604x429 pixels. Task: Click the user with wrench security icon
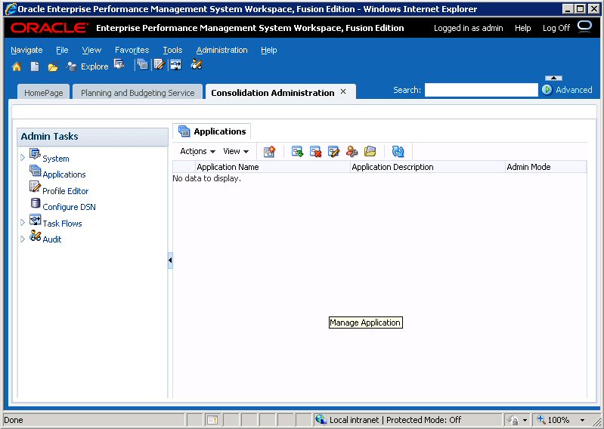coord(352,151)
